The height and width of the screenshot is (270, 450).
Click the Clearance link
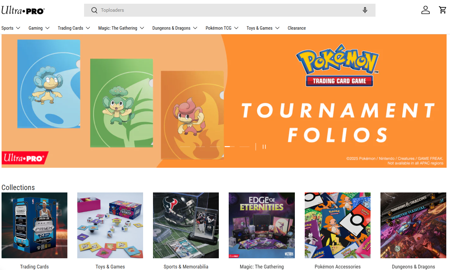[297, 28]
